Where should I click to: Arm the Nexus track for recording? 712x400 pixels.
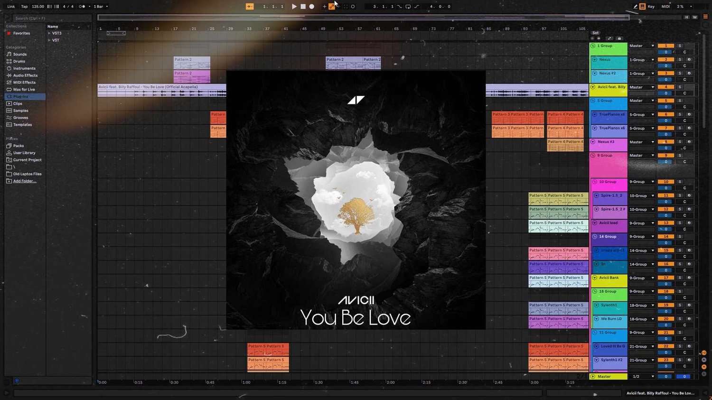(x=689, y=60)
